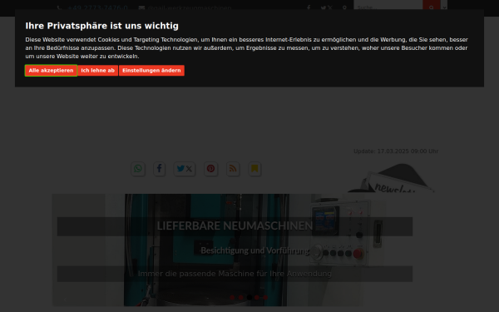Open the RSS feed icon
Screen dimensions: 499x312
pyautogui.click(x=233, y=169)
